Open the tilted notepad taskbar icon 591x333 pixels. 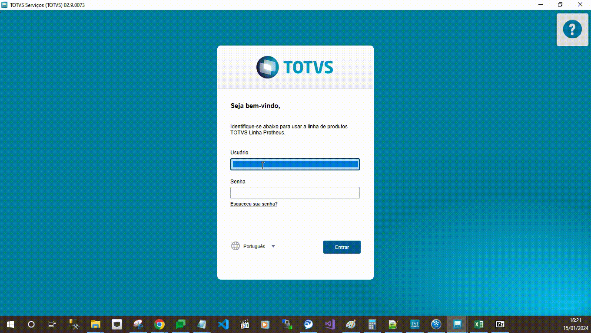click(202, 324)
